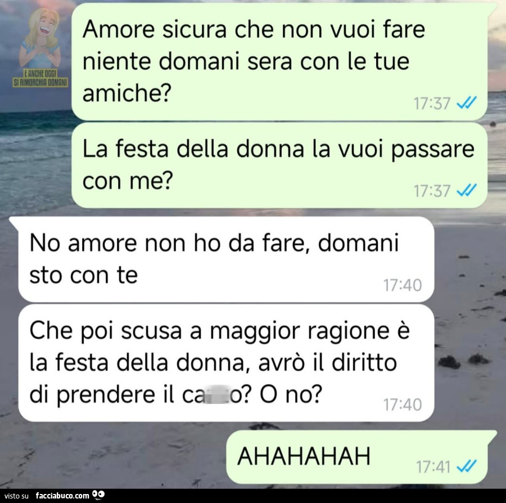The image size is (506, 503).
Task: Click the 'visto su' footer text
Action: 16,496
